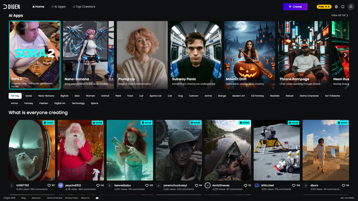Like doris10neves's video with heart icon
This screenshot has height=201, width=358.
tap(246, 185)
